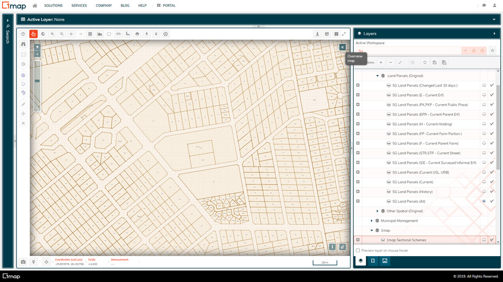The image size is (503, 282).
Task: Toggle visibility eye of SG Land Parcels (All)
Action: coord(484,201)
